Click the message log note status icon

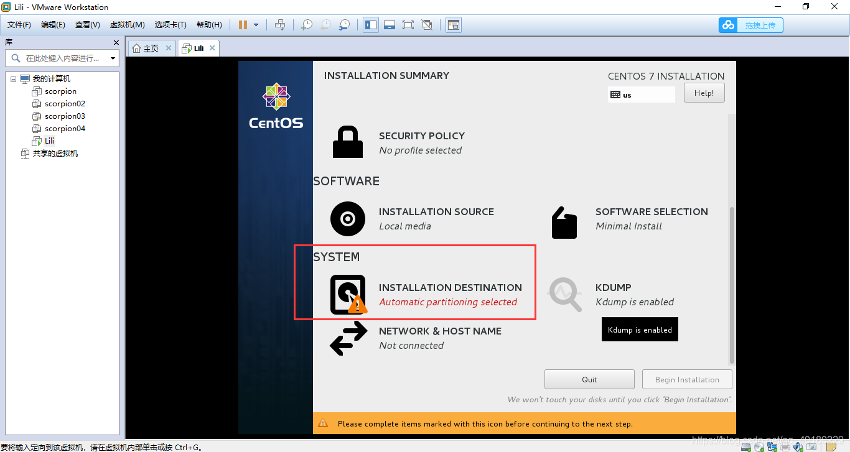[x=831, y=446]
